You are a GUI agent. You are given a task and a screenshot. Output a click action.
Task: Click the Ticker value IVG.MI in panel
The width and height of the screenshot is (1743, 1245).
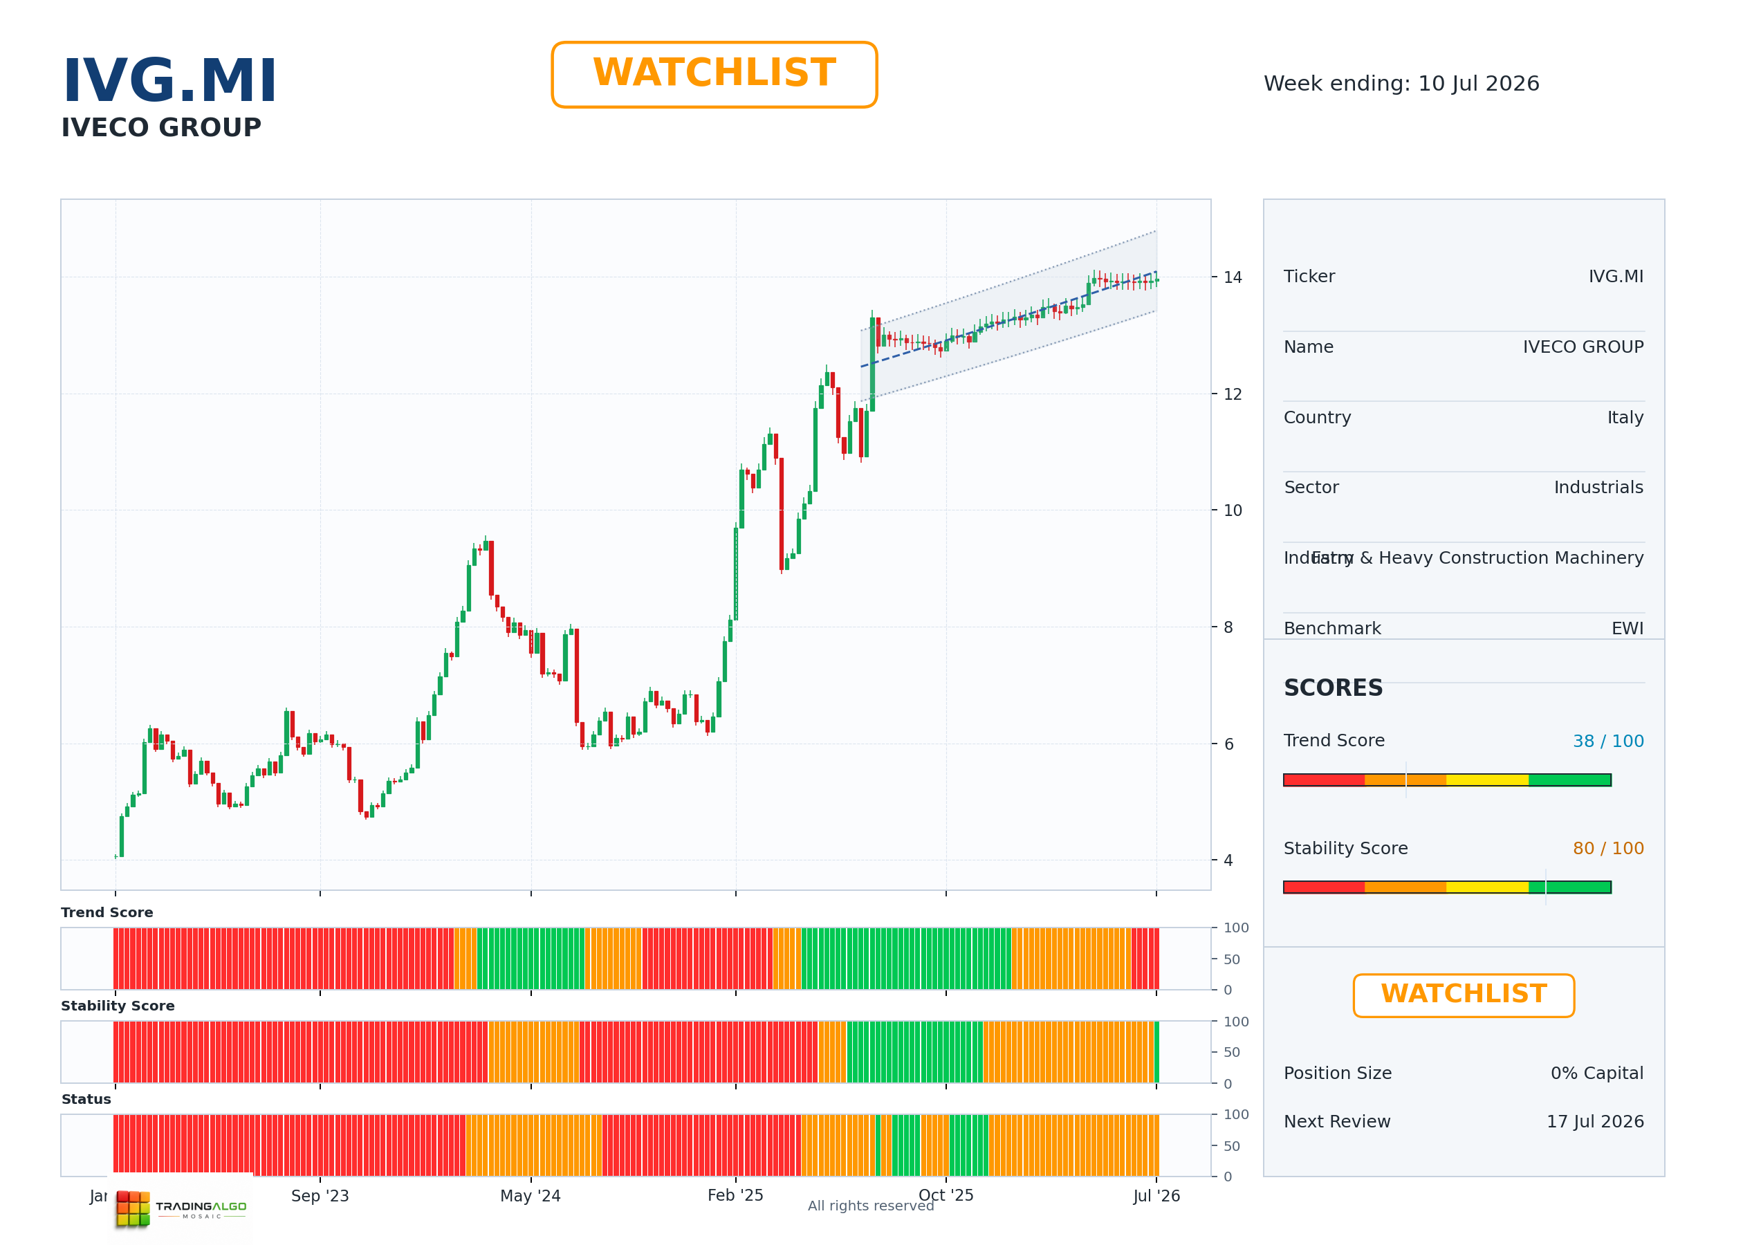tap(1616, 277)
